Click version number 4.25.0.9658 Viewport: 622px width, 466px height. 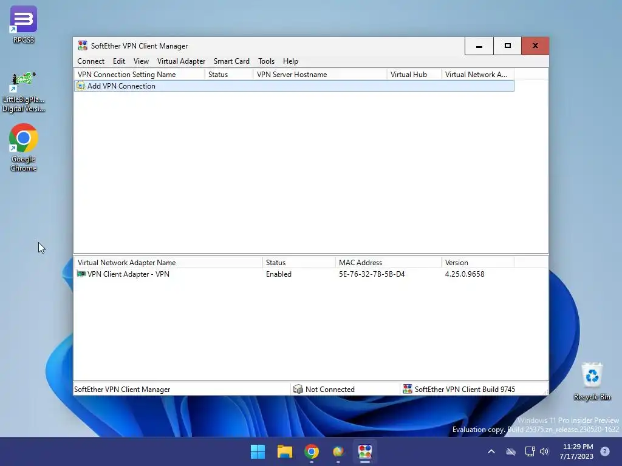click(465, 274)
